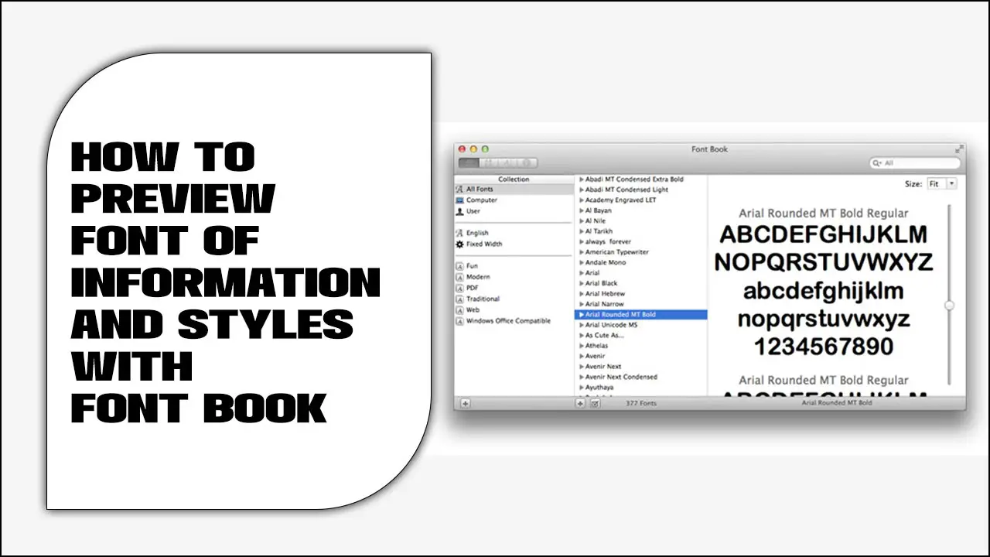Expand the Al Bayan disclosure triangle
The height and width of the screenshot is (557, 990).
tap(582, 210)
